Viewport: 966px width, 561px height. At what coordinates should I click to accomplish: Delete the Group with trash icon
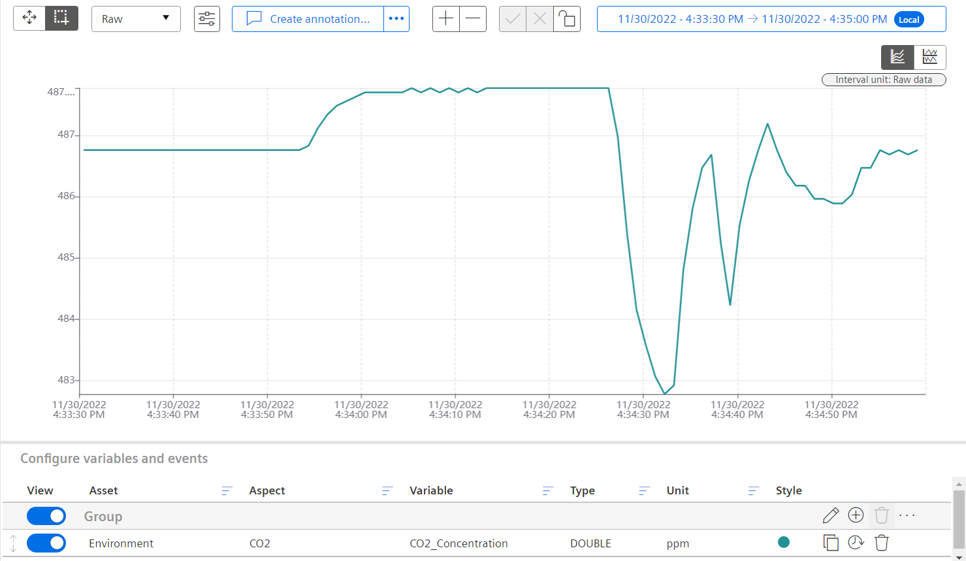pos(882,515)
